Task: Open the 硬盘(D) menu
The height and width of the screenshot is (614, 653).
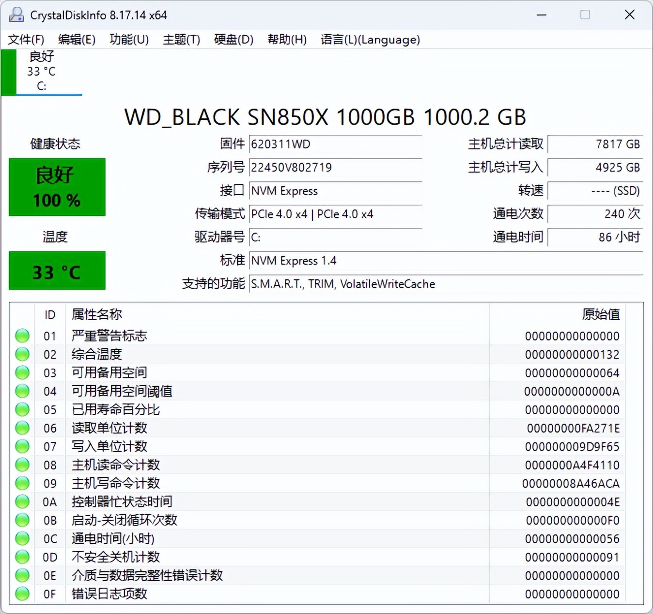Action: pos(233,39)
